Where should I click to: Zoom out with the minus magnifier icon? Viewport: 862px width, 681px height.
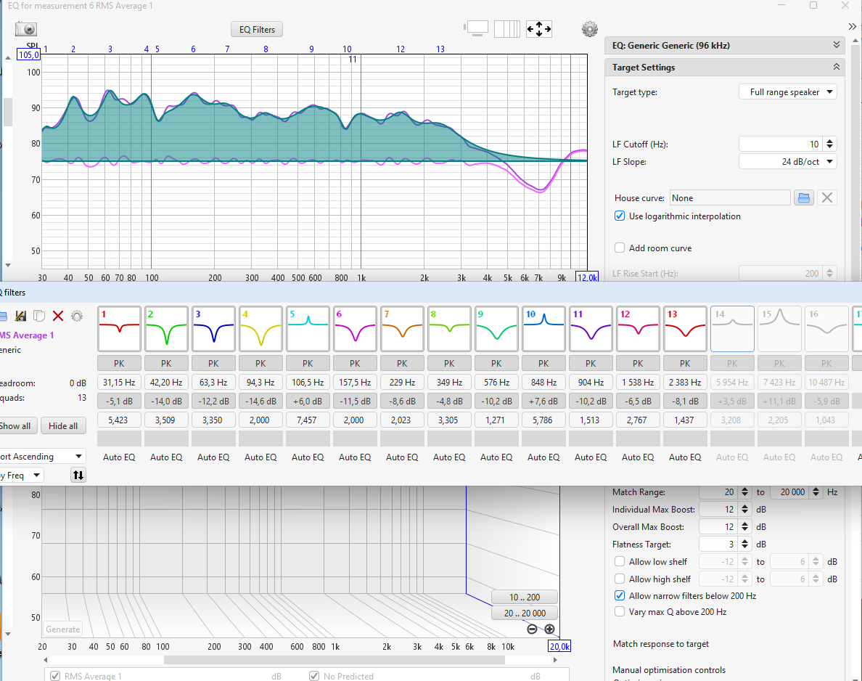tap(532, 629)
